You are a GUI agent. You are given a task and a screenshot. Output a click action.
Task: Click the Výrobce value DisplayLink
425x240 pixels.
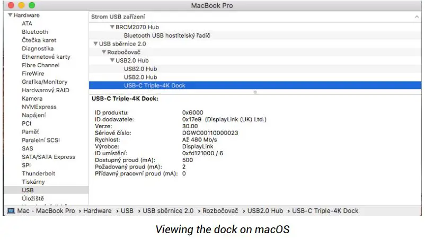[198, 147]
